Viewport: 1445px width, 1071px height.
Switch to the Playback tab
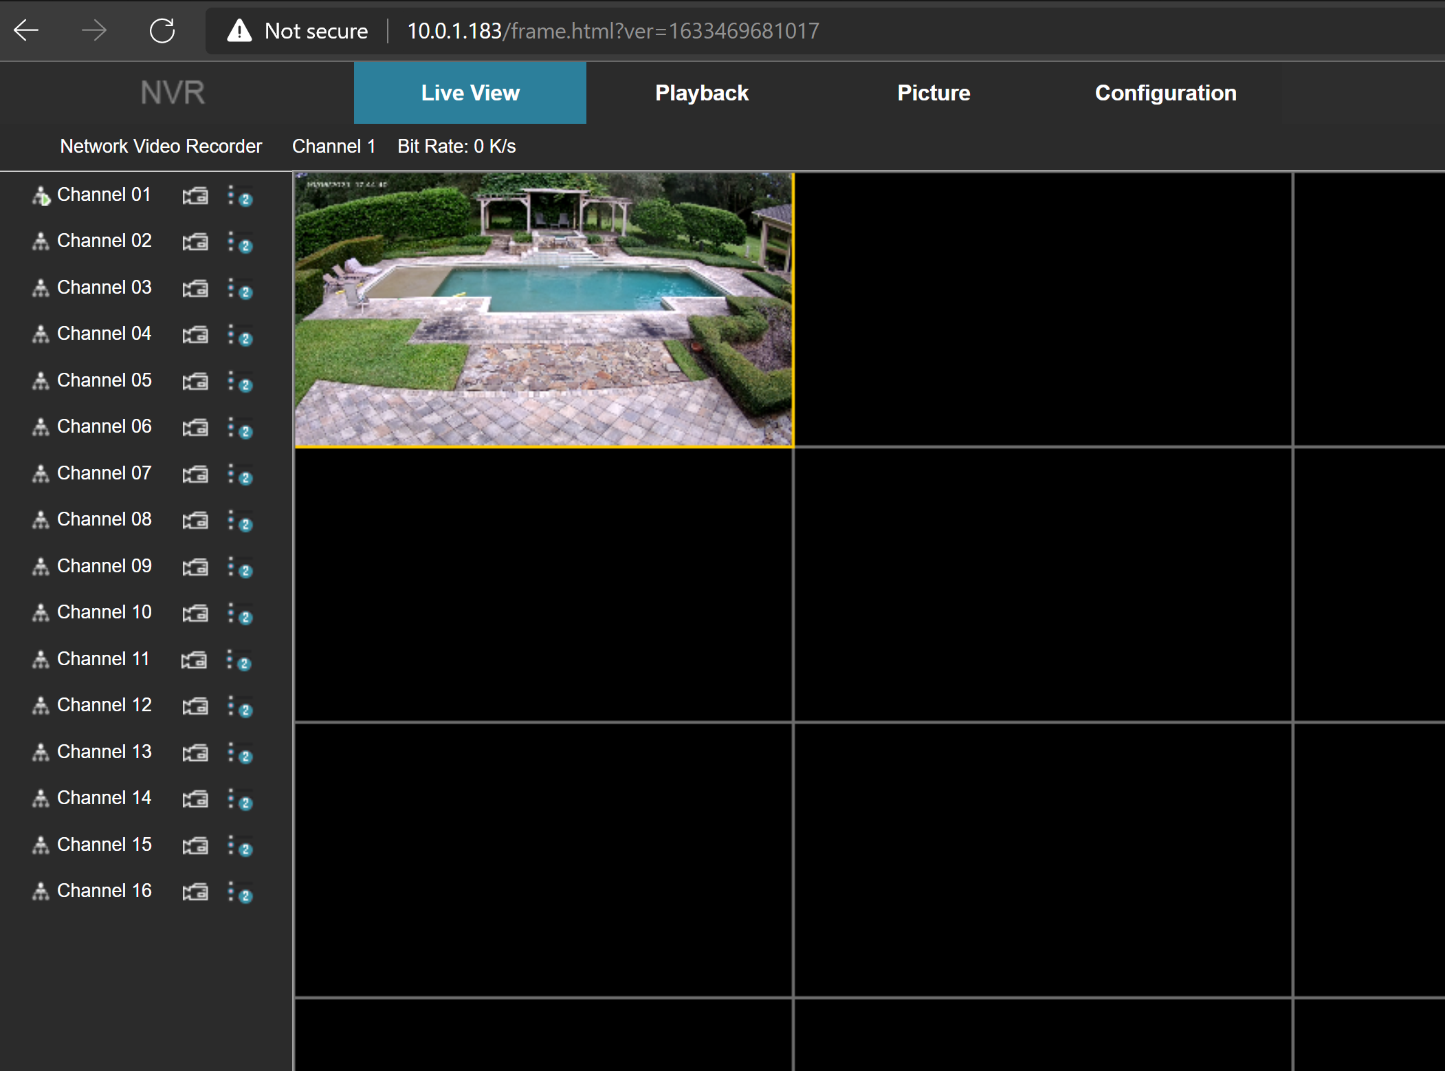pyautogui.click(x=701, y=93)
